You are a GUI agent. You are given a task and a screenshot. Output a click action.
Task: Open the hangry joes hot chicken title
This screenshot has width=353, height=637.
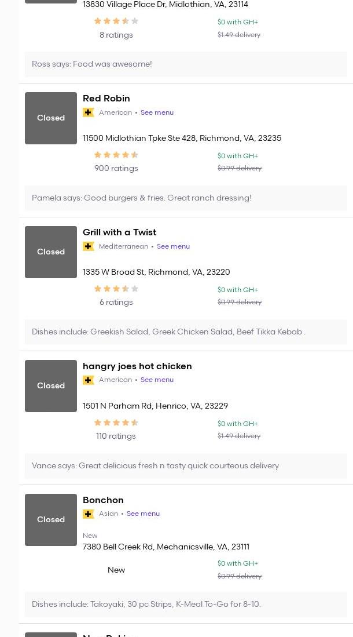(137, 366)
